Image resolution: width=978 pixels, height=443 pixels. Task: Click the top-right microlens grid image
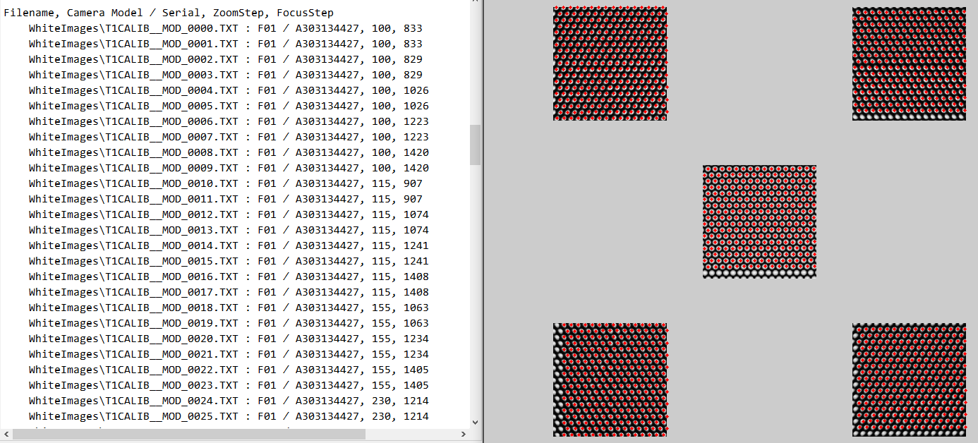(x=909, y=63)
